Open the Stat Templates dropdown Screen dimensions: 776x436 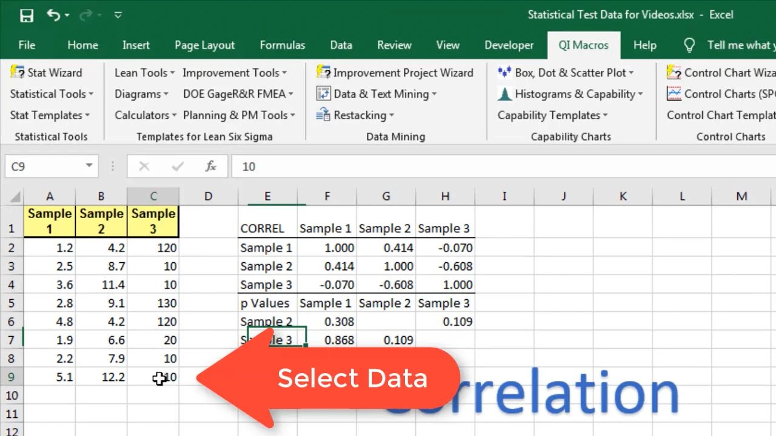coord(50,115)
